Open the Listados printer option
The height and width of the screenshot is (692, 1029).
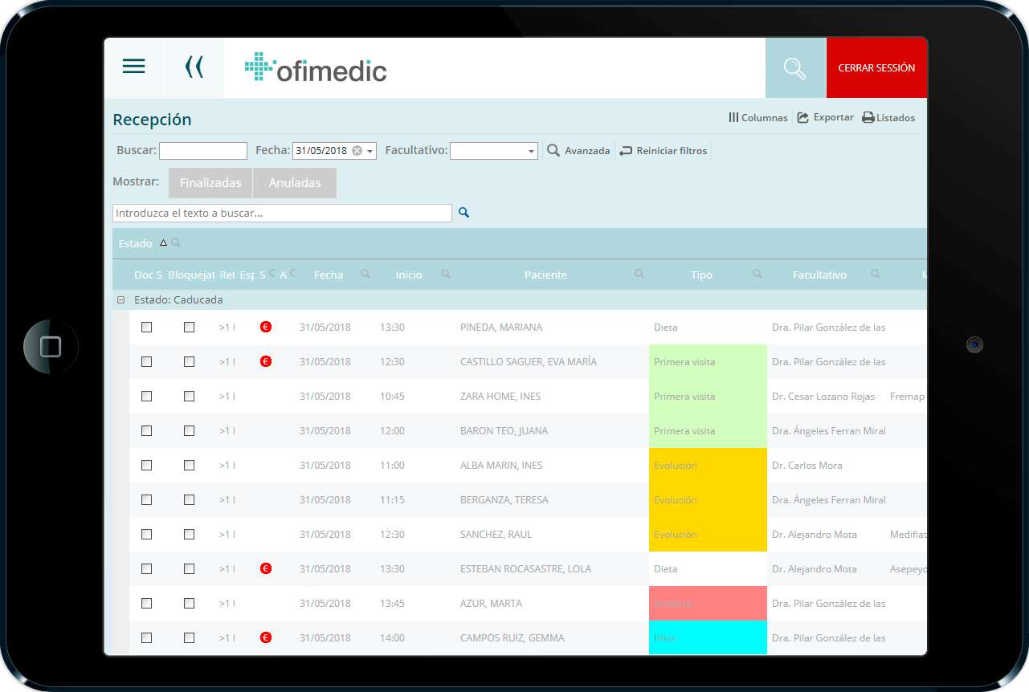tap(888, 118)
